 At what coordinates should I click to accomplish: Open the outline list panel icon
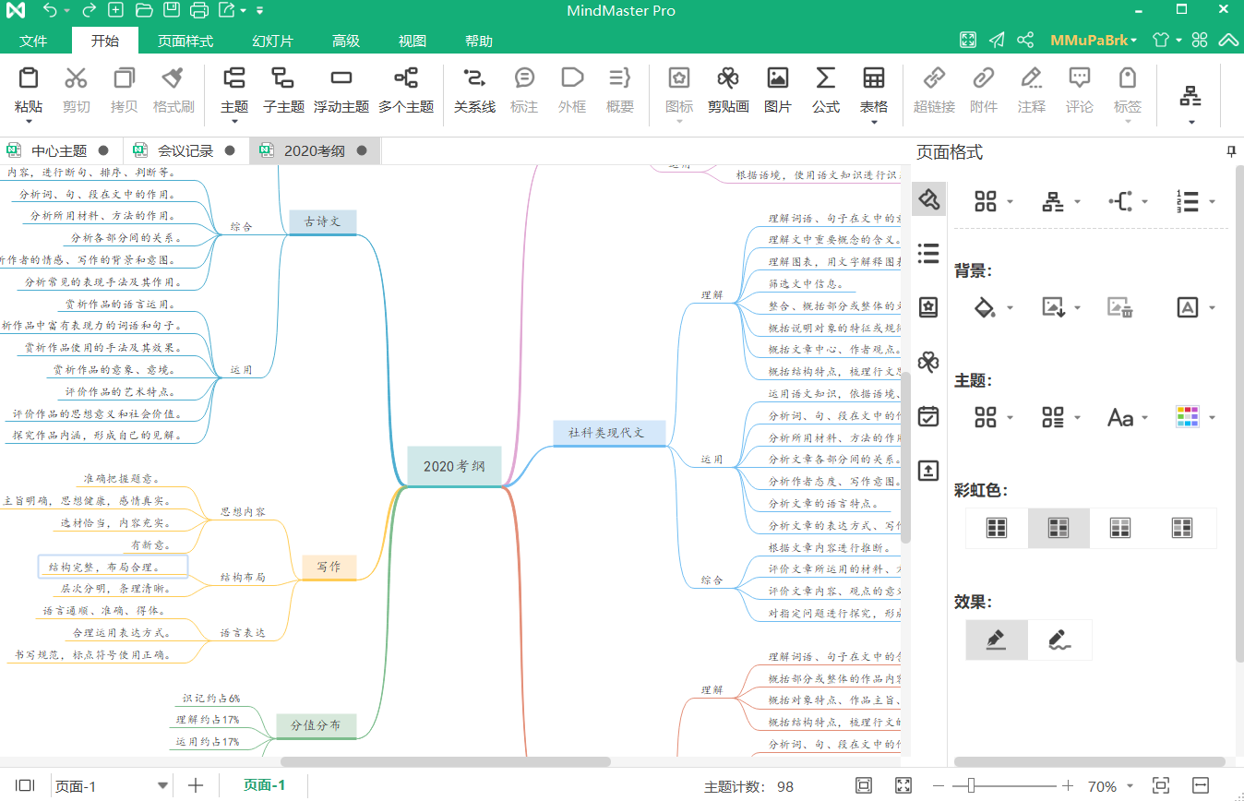click(928, 253)
